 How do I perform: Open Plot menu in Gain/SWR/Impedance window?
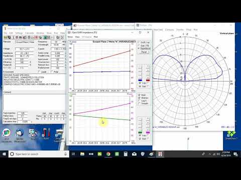pyautogui.click(x=95, y=37)
